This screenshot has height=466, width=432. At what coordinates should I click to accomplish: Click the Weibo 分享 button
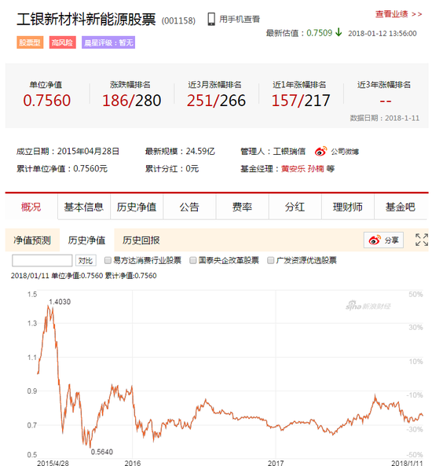click(383, 240)
